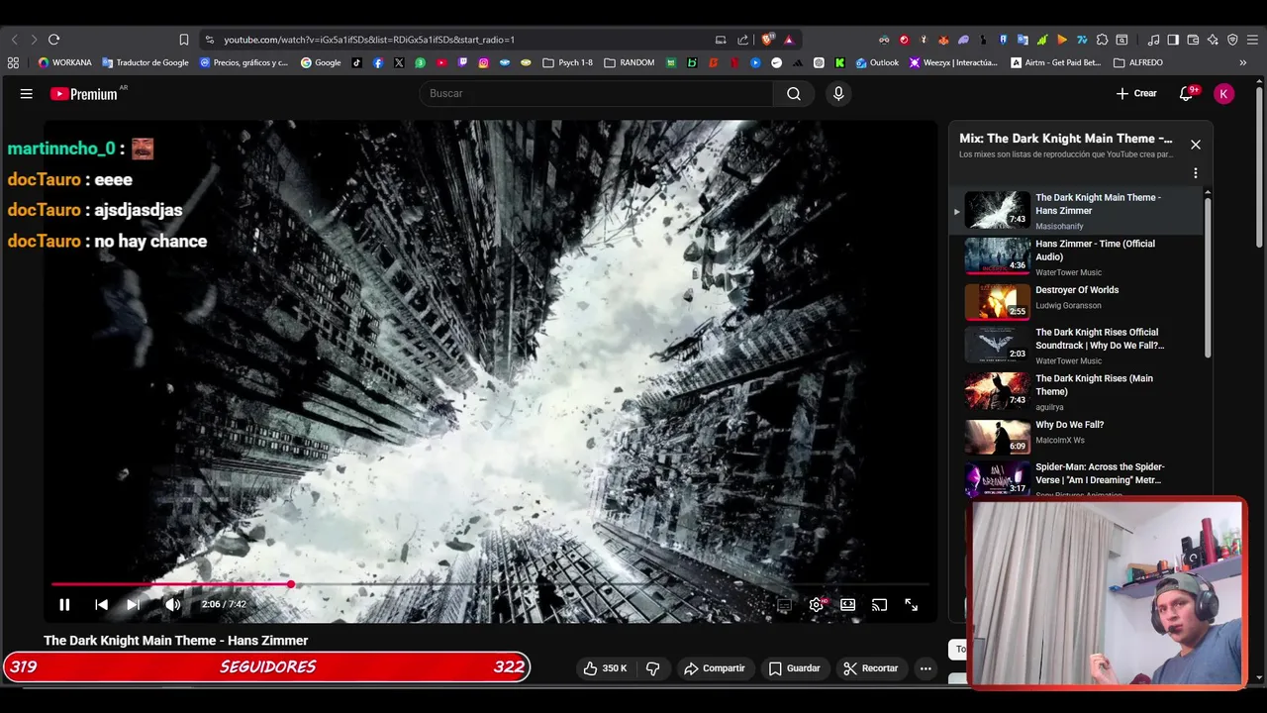Open Outlook bookmark
Screen dimensions: 1267x713
click(876, 62)
